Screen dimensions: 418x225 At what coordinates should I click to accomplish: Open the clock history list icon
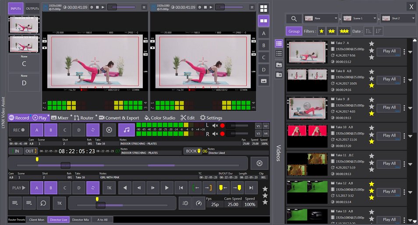[x=185, y=203]
